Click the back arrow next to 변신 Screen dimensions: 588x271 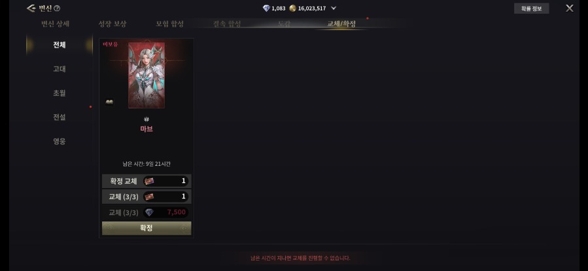(x=31, y=8)
